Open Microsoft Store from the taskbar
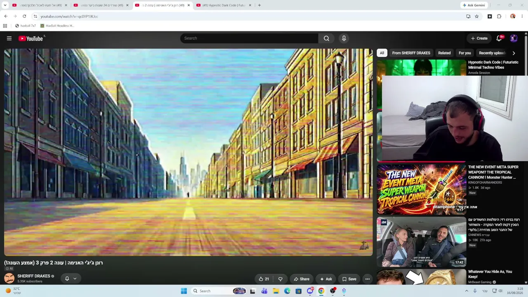The height and width of the screenshot is (297, 528). click(x=299, y=291)
